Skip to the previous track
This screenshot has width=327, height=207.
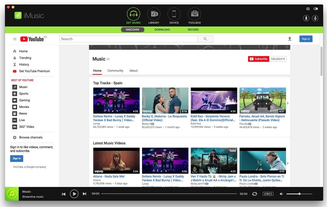(64, 194)
